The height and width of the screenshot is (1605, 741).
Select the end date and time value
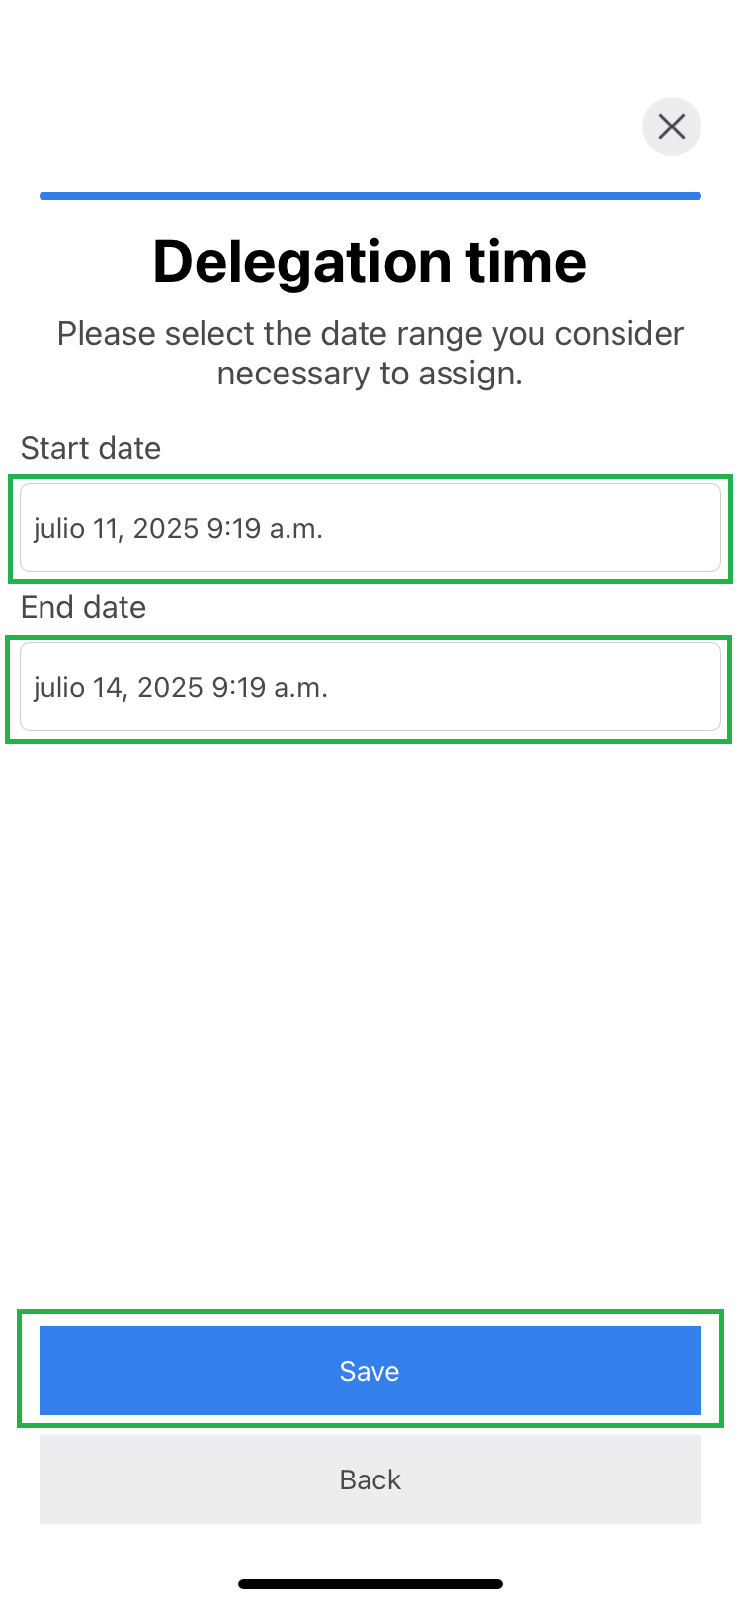[x=181, y=687]
